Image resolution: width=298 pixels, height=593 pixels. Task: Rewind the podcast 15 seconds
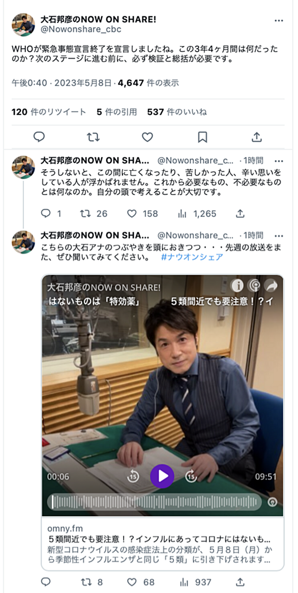133,476
